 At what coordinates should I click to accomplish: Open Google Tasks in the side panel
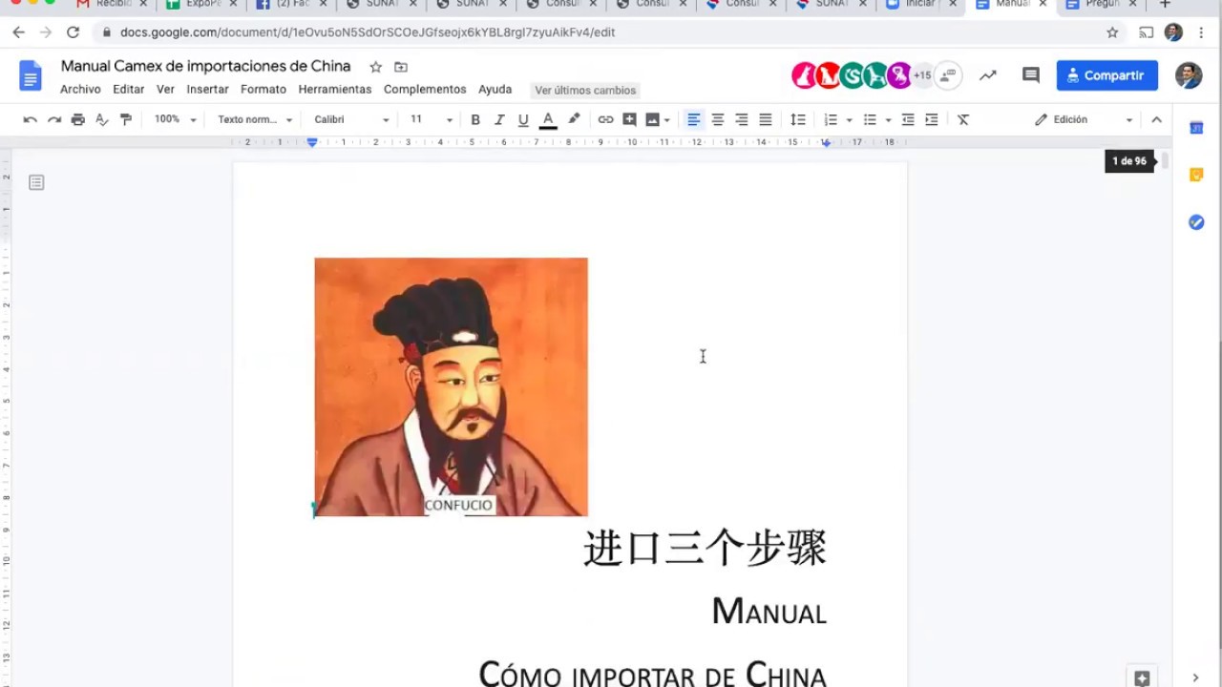tap(1196, 222)
